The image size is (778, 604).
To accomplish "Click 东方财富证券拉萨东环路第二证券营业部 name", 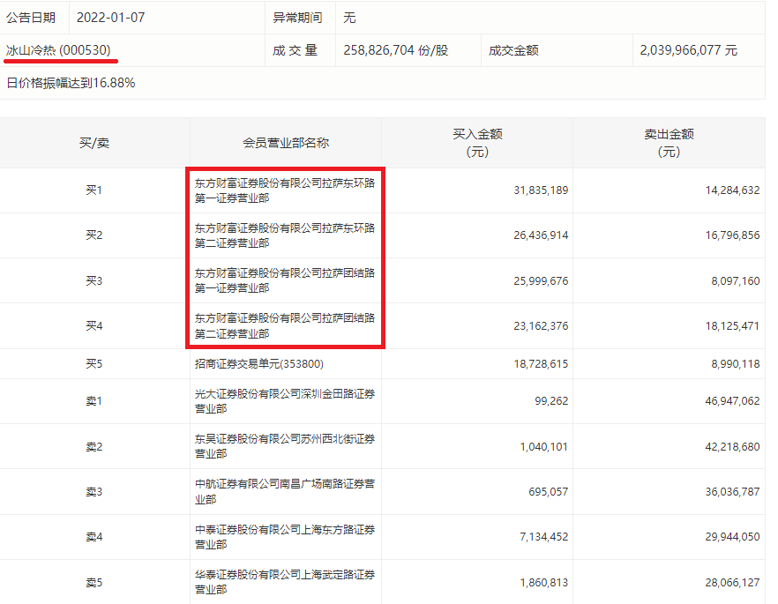I will pos(285,235).
